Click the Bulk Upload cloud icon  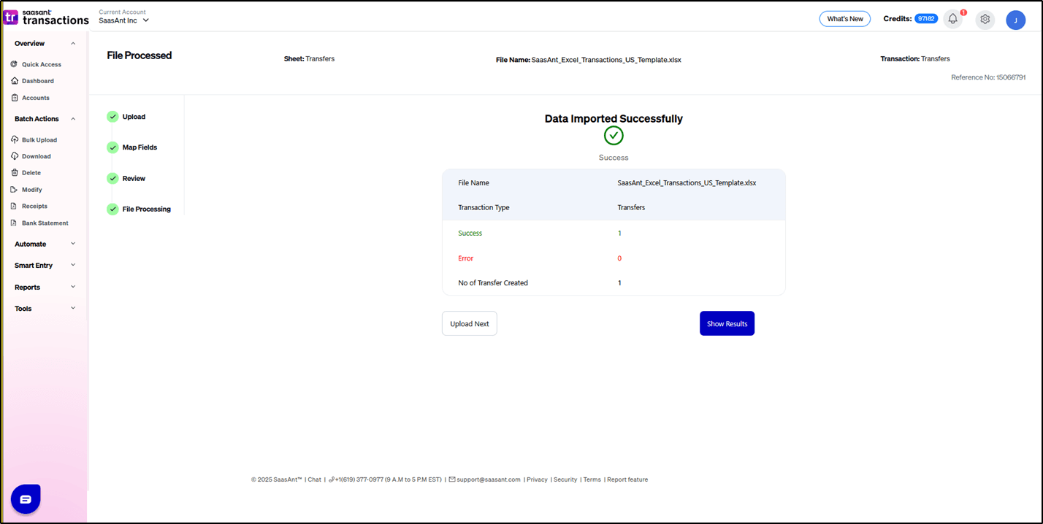pyautogui.click(x=15, y=139)
